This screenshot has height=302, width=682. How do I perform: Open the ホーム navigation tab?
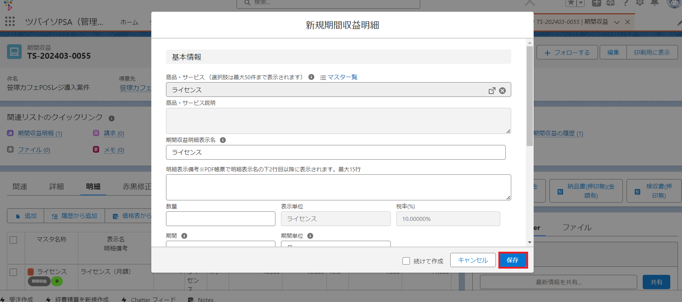pos(129,22)
